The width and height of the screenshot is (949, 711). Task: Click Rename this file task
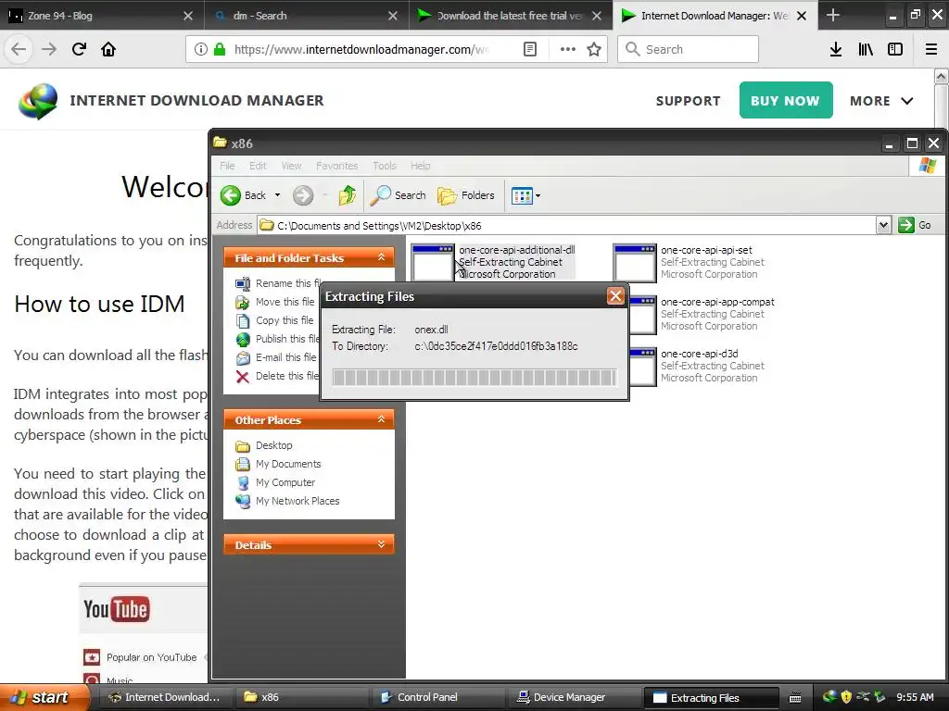click(x=278, y=283)
